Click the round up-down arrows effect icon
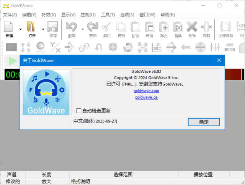Screen dimensions: 245x185 point(201,47)
